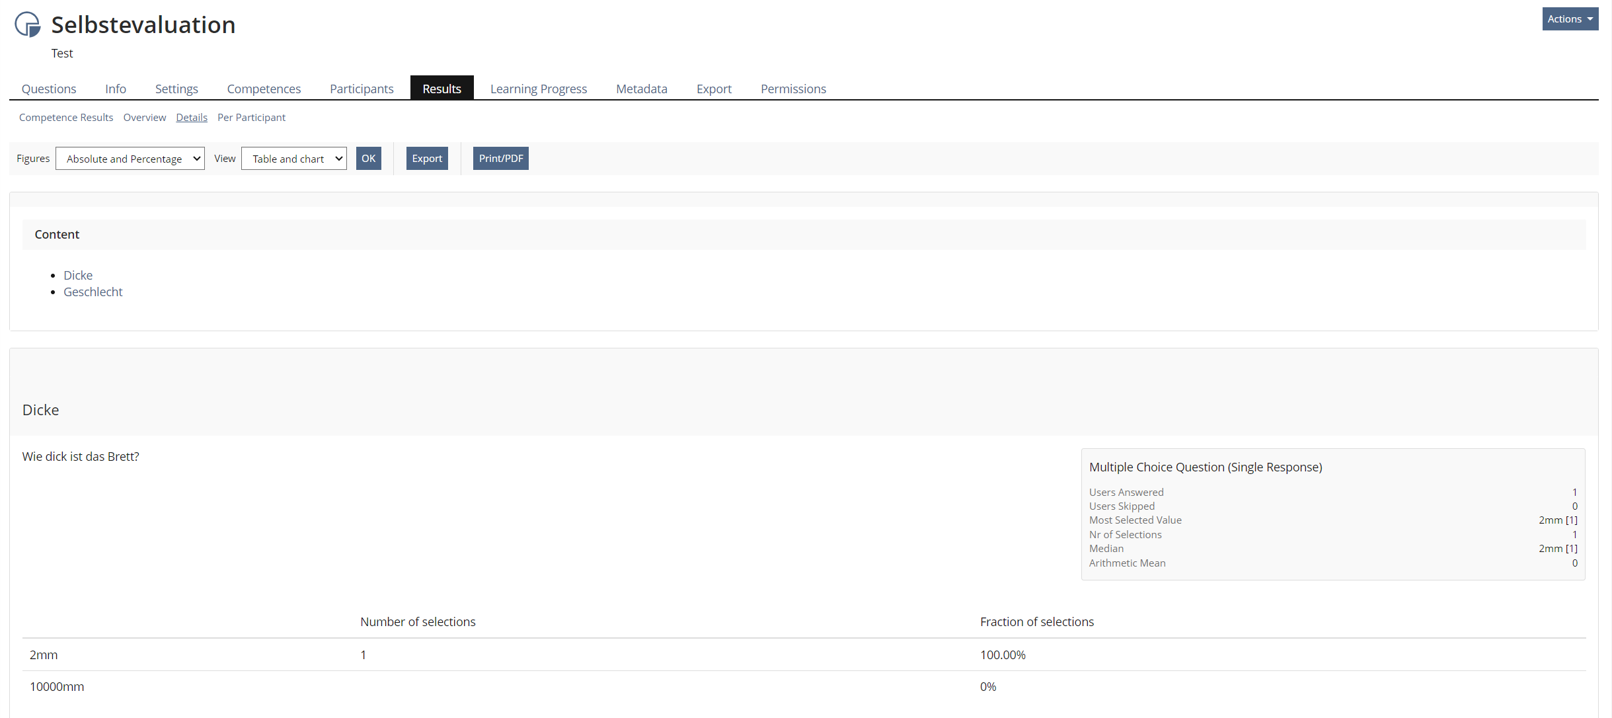Switch to the Questions tab

[49, 89]
